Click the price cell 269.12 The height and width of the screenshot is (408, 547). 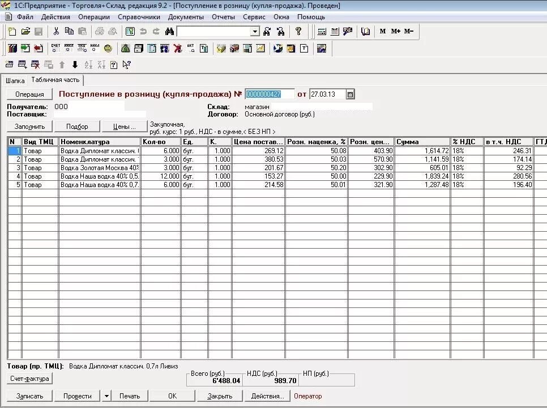pos(258,151)
